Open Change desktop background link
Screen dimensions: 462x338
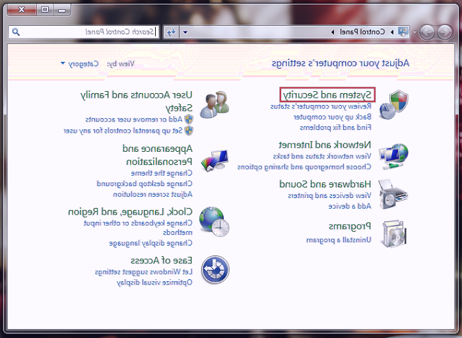pyautogui.click(x=145, y=184)
